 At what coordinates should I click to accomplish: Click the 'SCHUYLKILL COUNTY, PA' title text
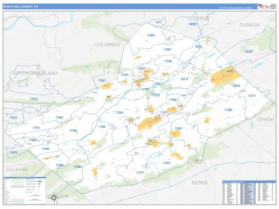pyautogui.click(x=20, y=6)
